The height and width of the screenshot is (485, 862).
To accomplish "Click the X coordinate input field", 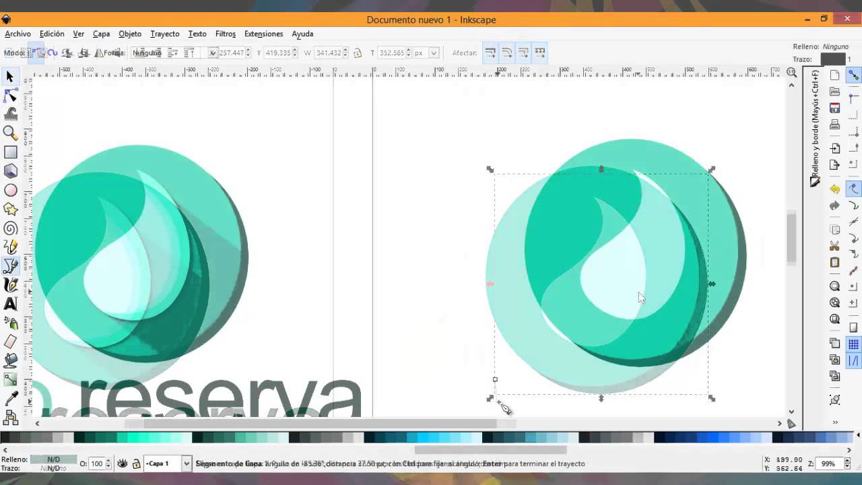I will tap(231, 53).
